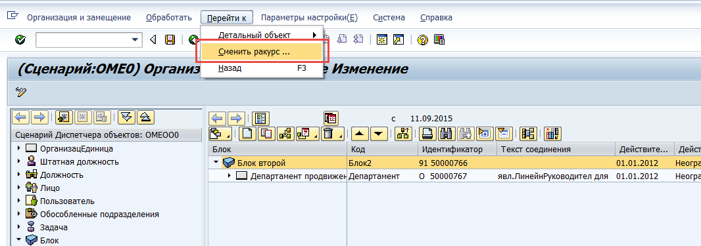Click the Код column header
This screenshot has height=246, width=701.
point(383,150)
